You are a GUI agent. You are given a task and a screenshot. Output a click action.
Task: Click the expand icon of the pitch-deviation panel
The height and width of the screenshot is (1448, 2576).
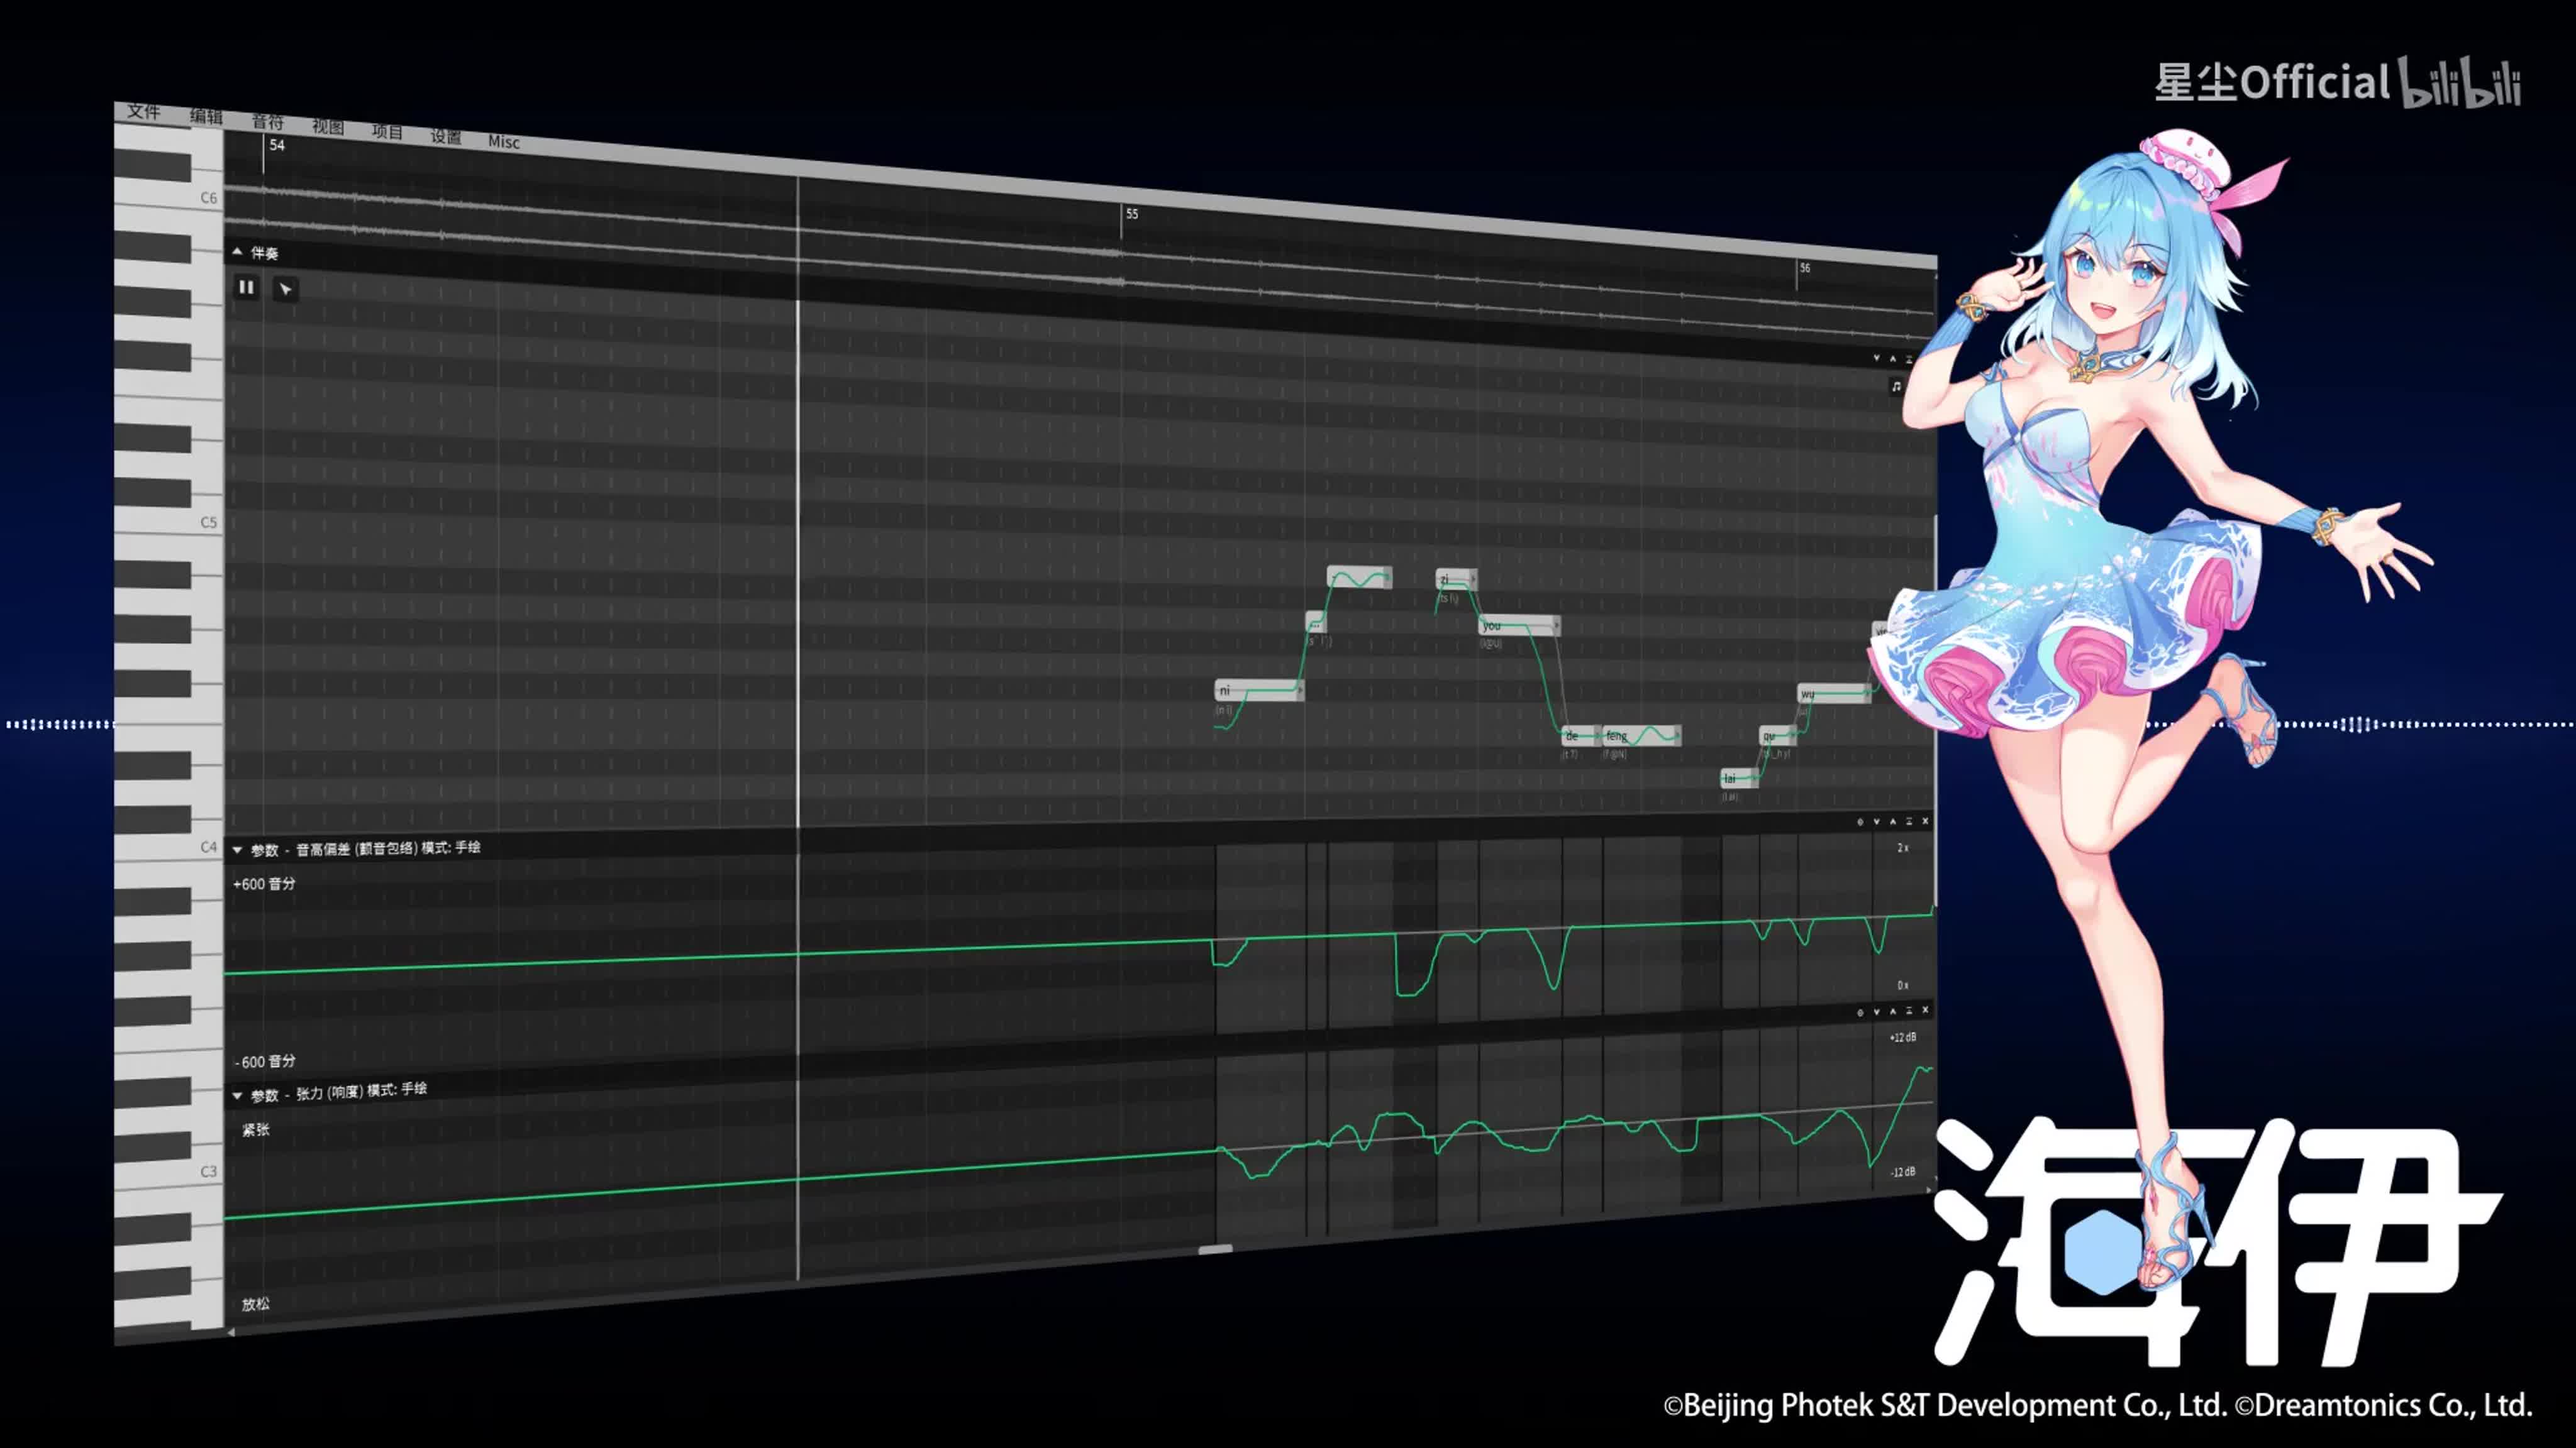[x=1909, y=821]
